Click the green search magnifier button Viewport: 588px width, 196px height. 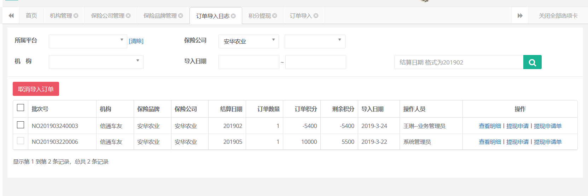point(532,62)
